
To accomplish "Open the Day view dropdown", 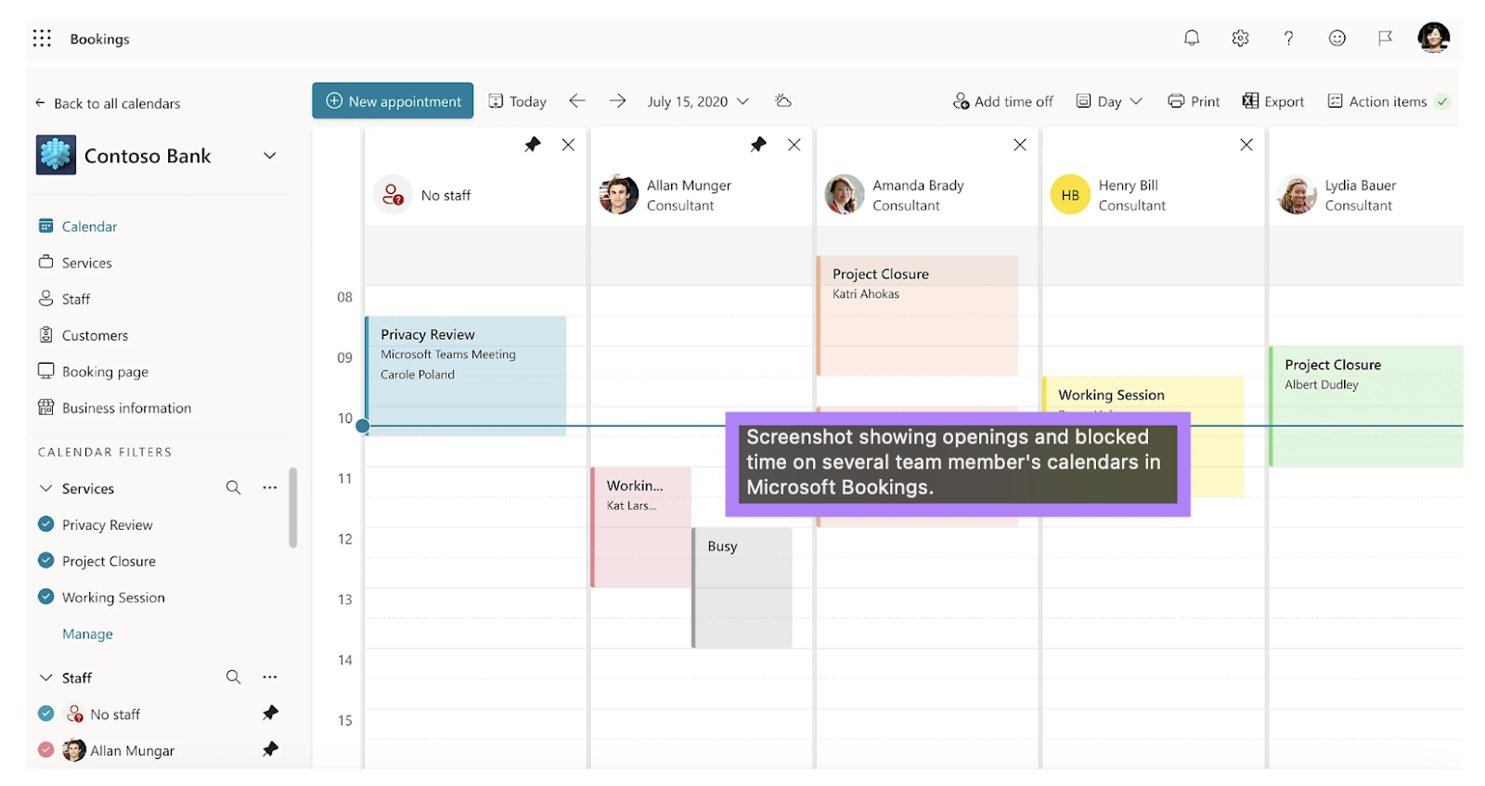I will [1109, 101].
